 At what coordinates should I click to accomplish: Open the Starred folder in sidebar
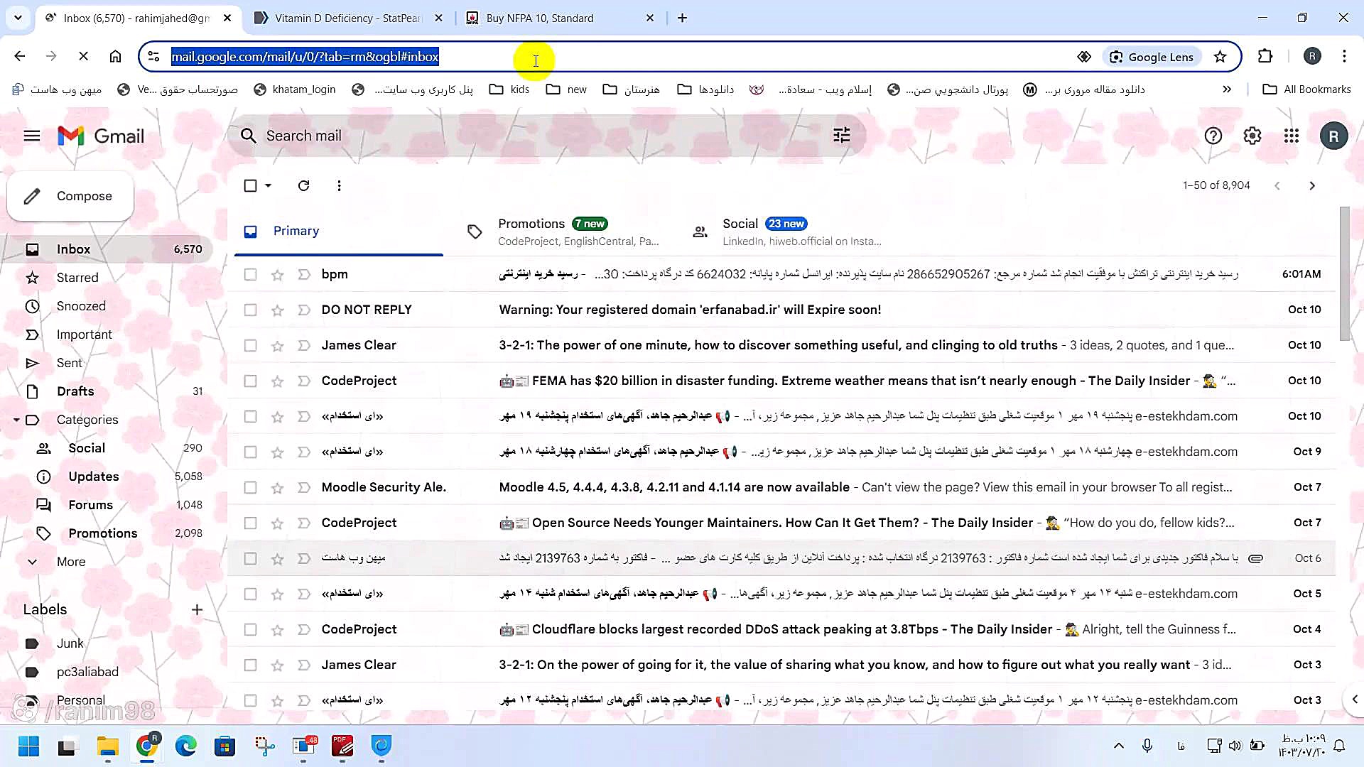[77, 278]
